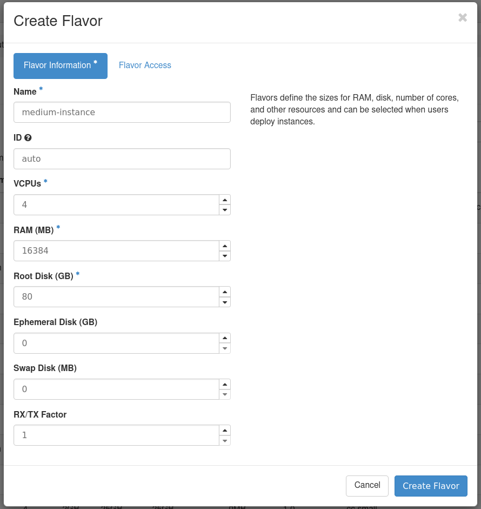Lower Root Disk (GB) value by one

click(225, 302)
